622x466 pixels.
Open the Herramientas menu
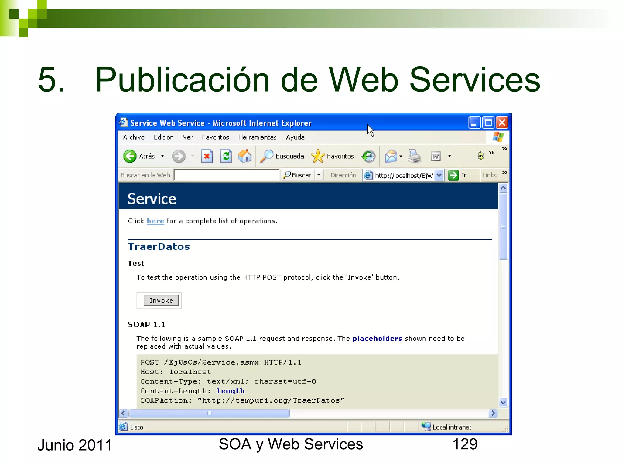[257, 137]
